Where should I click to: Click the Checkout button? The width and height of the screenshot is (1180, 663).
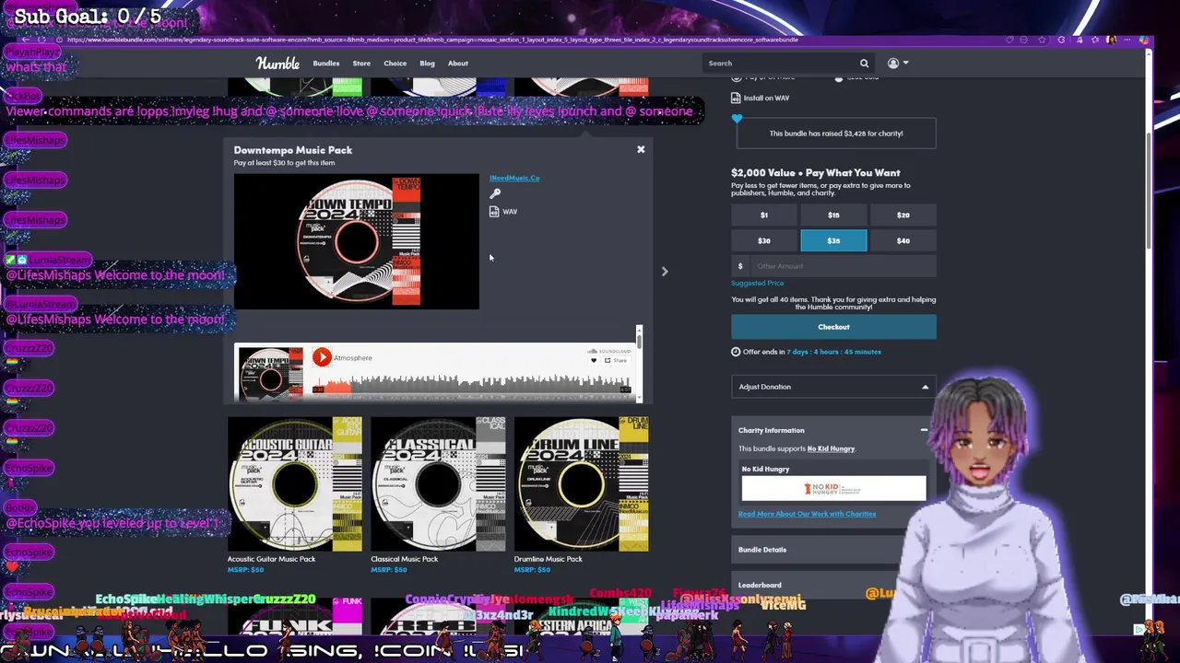point(833,327)
